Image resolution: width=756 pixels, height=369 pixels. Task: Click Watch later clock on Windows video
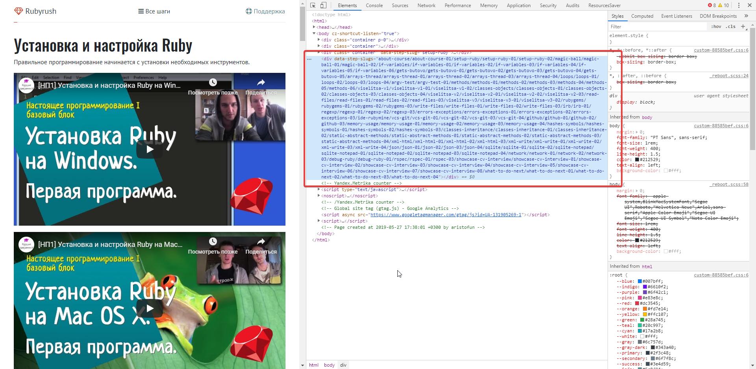coord(213,82)
